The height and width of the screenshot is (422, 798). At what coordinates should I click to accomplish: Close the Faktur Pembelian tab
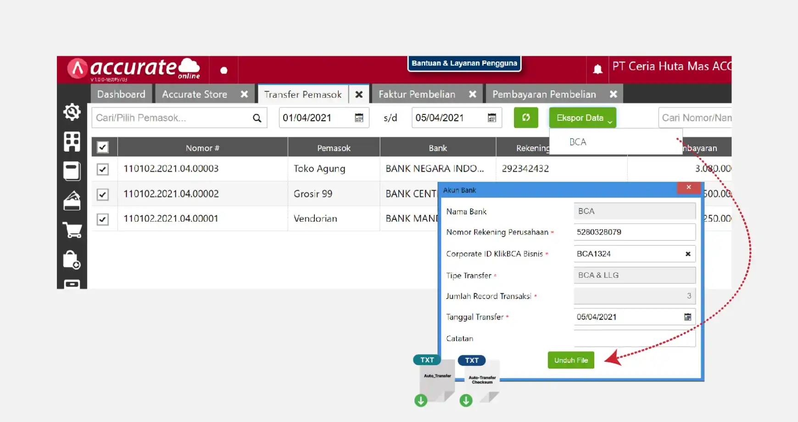click(x=473, y=94)
